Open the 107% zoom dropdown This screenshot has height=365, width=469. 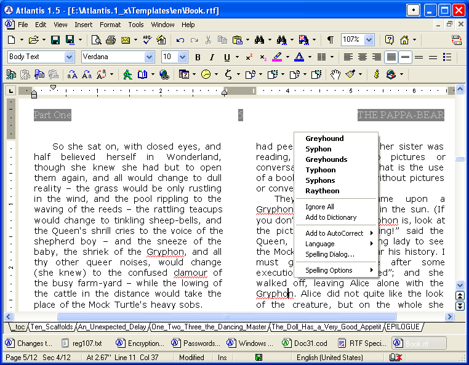[x=369, y=40]
